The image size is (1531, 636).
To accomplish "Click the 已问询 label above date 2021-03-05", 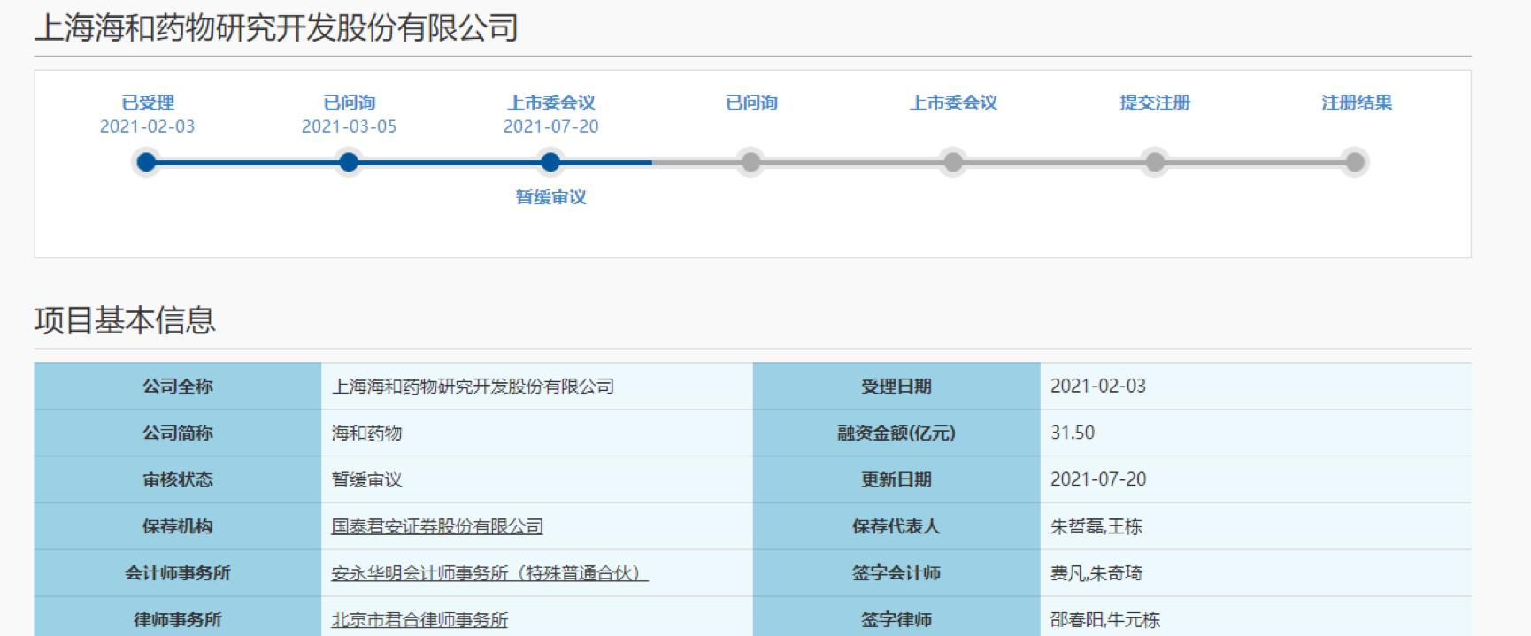I will click(350, 103).
